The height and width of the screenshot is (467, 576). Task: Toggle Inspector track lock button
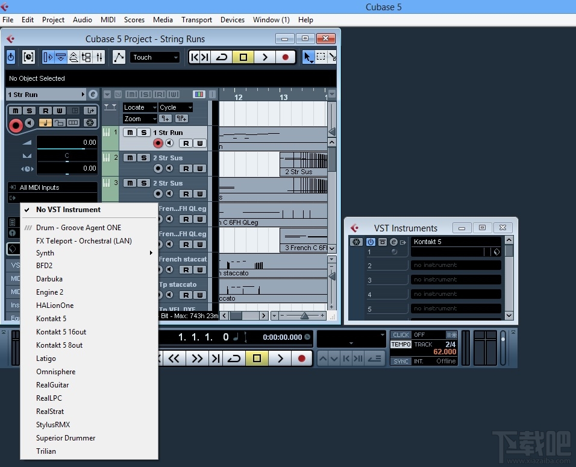(59, 123)
